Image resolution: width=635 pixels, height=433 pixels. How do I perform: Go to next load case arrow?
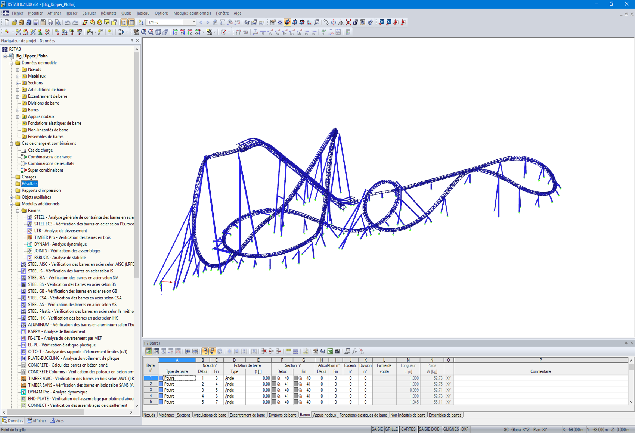(x=208, y=22)
